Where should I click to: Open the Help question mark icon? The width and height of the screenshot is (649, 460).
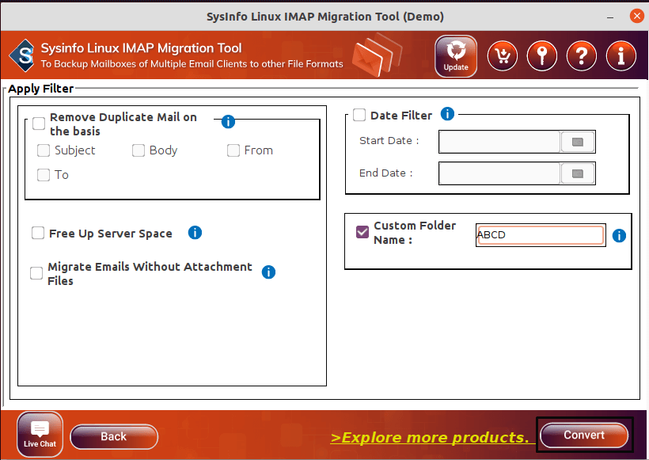(x=582, y=56)
